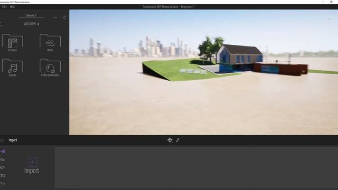Viewport: 338px width, 190px height.
Task: Select the Move gizmo tool
Action: 170,140
